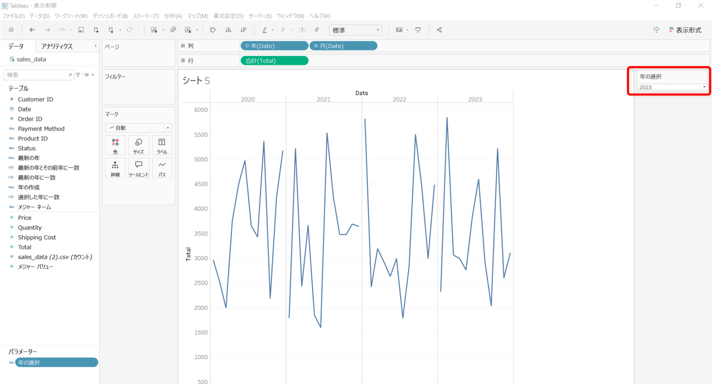Open the show me guide icon
The height and width of the screenshot is (384, 712).
pos(656,30)
